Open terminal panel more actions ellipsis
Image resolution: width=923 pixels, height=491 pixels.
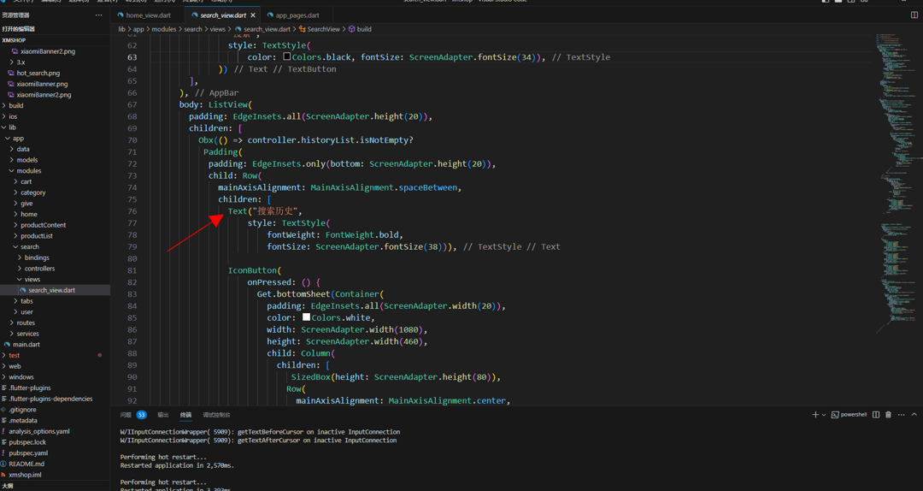(x=901, y=415)
